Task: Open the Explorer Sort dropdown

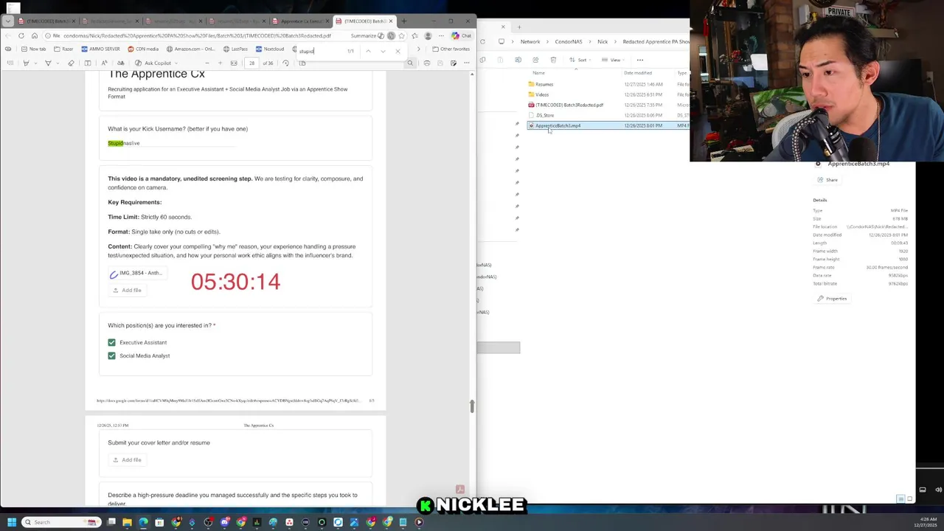Action: coord(580,60)
